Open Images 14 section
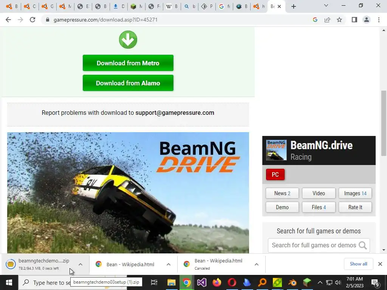Screen dimensions: 387x290 click(355, 193)
